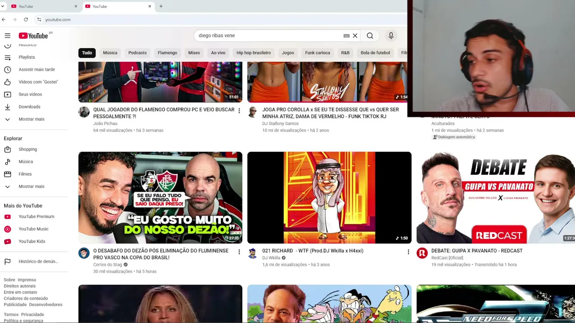Open the Direitos autorais footer link

20,286
